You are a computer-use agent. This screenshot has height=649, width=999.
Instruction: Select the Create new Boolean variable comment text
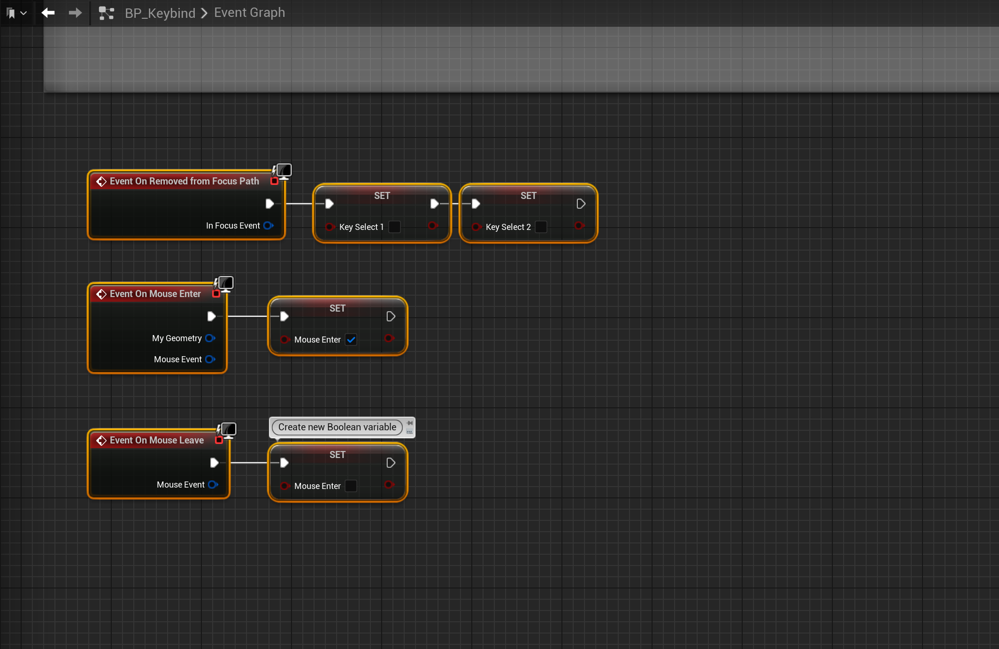coord(337,427)
